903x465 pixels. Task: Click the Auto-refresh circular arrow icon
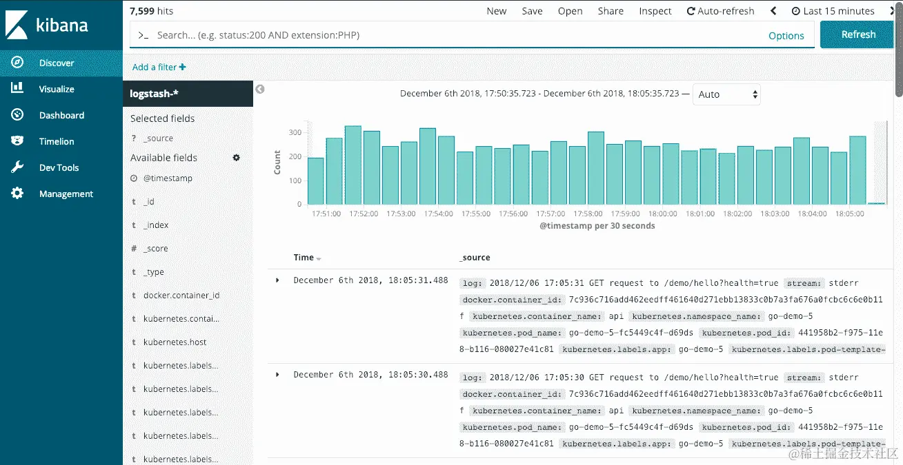[x=691, y=11]
